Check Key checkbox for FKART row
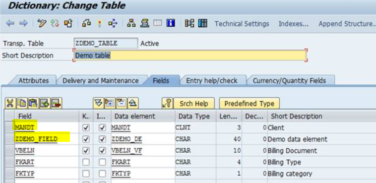This screenshot has height=183, width=376. coord(86,162)
